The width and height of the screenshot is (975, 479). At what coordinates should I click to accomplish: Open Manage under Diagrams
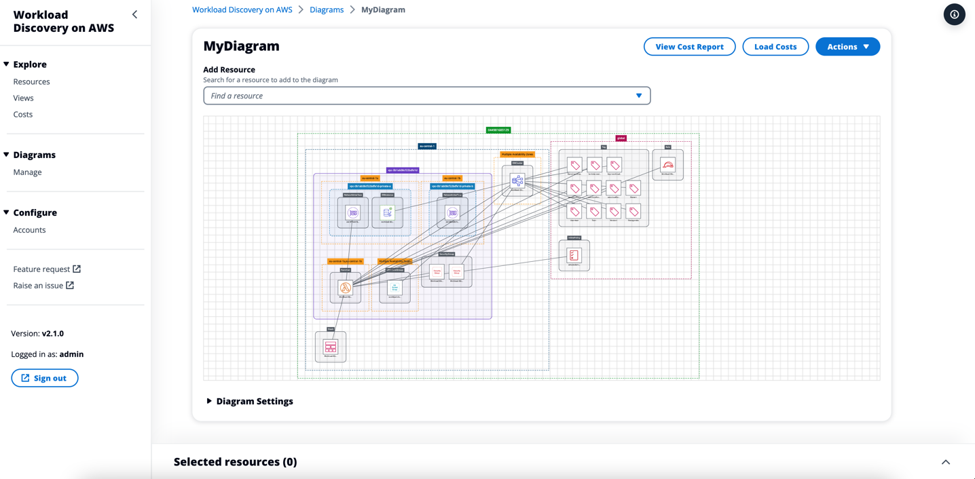(x=27, y=172)
